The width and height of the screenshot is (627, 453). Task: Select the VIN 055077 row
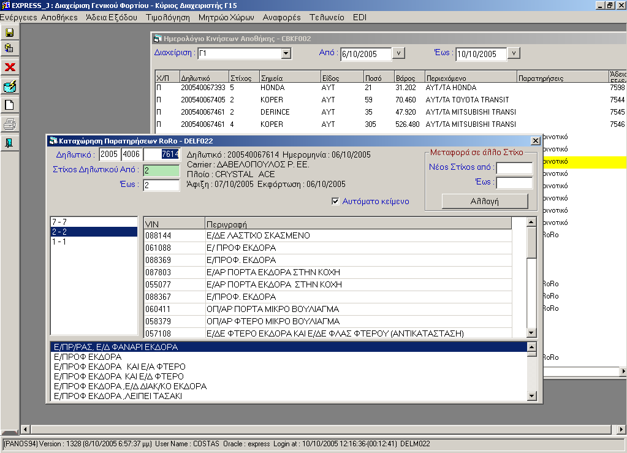tap(328, 284)
